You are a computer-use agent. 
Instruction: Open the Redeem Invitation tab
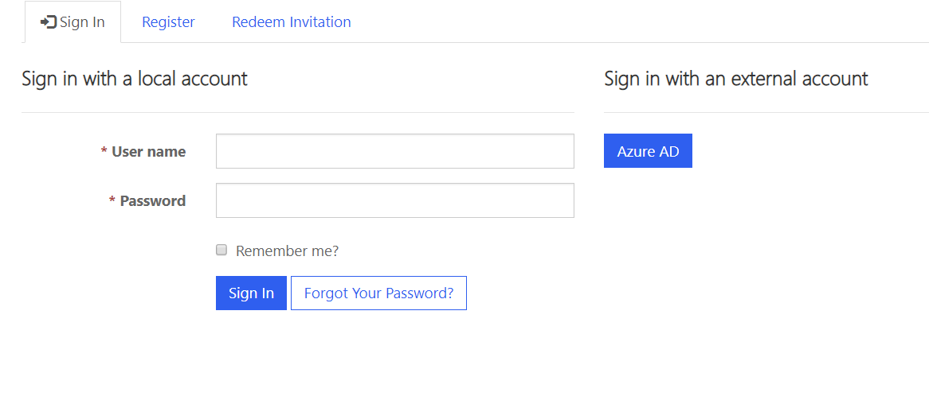coord(291,22)
